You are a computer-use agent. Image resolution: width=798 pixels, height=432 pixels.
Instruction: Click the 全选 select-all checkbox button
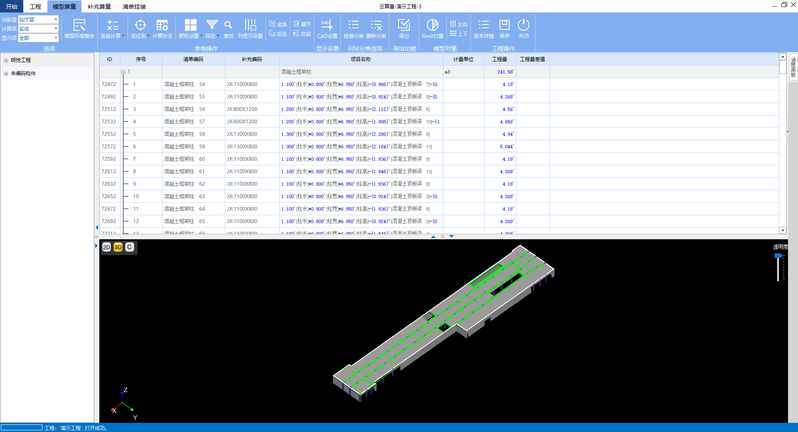coord(278,24)
